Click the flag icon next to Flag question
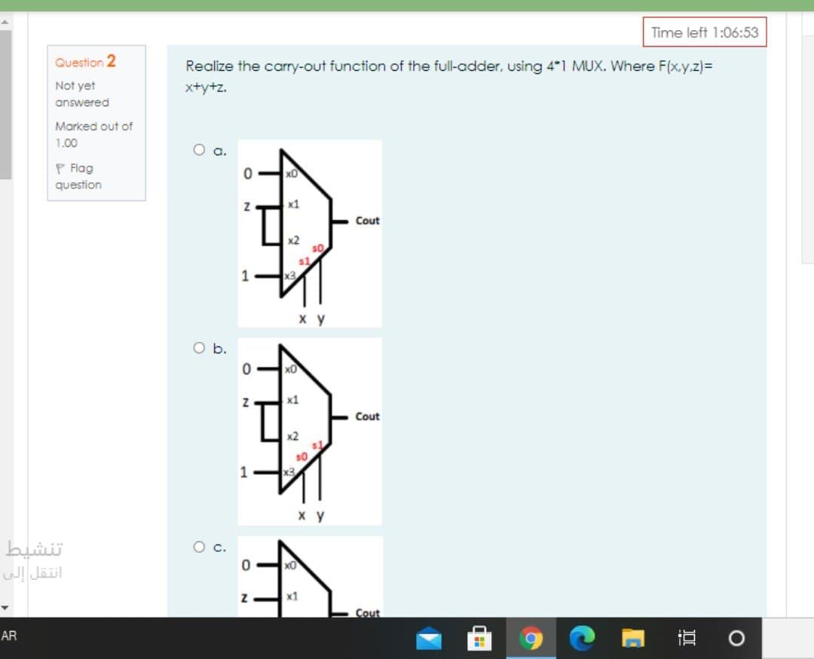Screen dimensions: 814x659 60,167
